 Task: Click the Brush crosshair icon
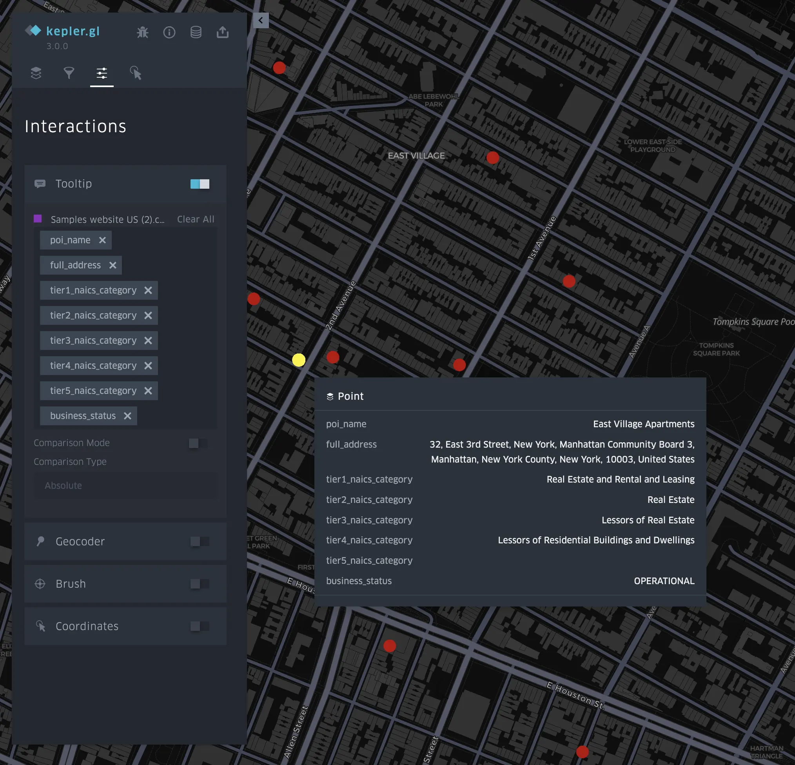click(x=40, y=584)
